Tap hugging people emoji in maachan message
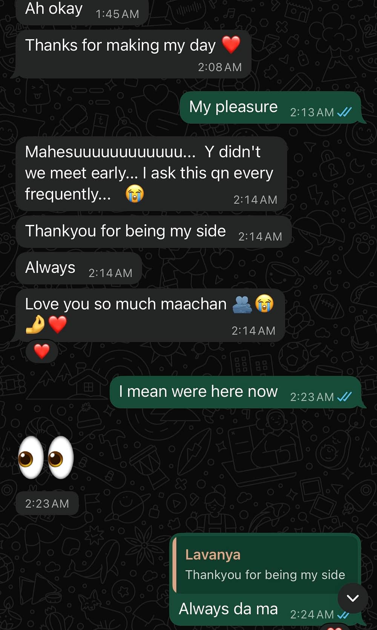377x630 pixels. click(242, 304)
